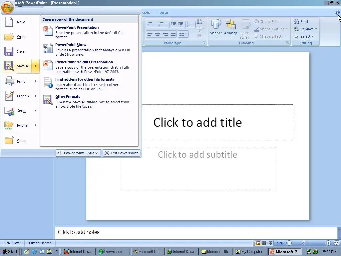Click the Prepare checklist icon
This screenshot has width=341, height=256.
point(9,96)
